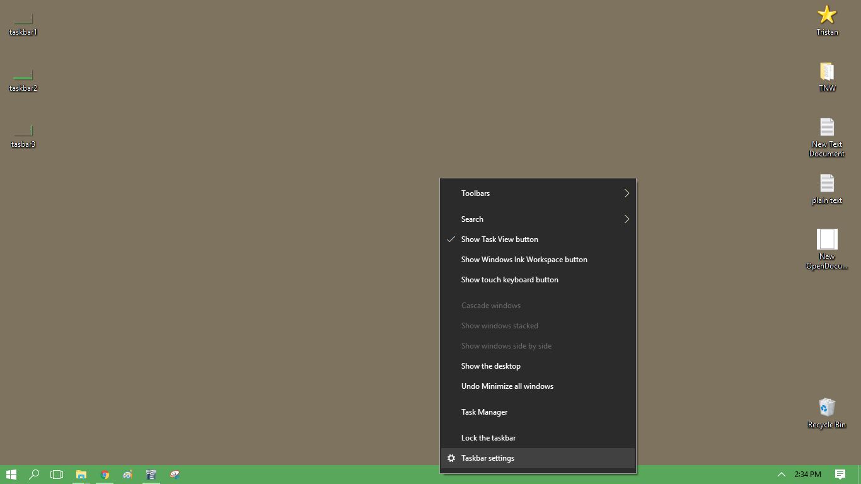Click the 2:34 PM taskbar clock
This screenshot has width=861, height=484.
tap(807, 475)
